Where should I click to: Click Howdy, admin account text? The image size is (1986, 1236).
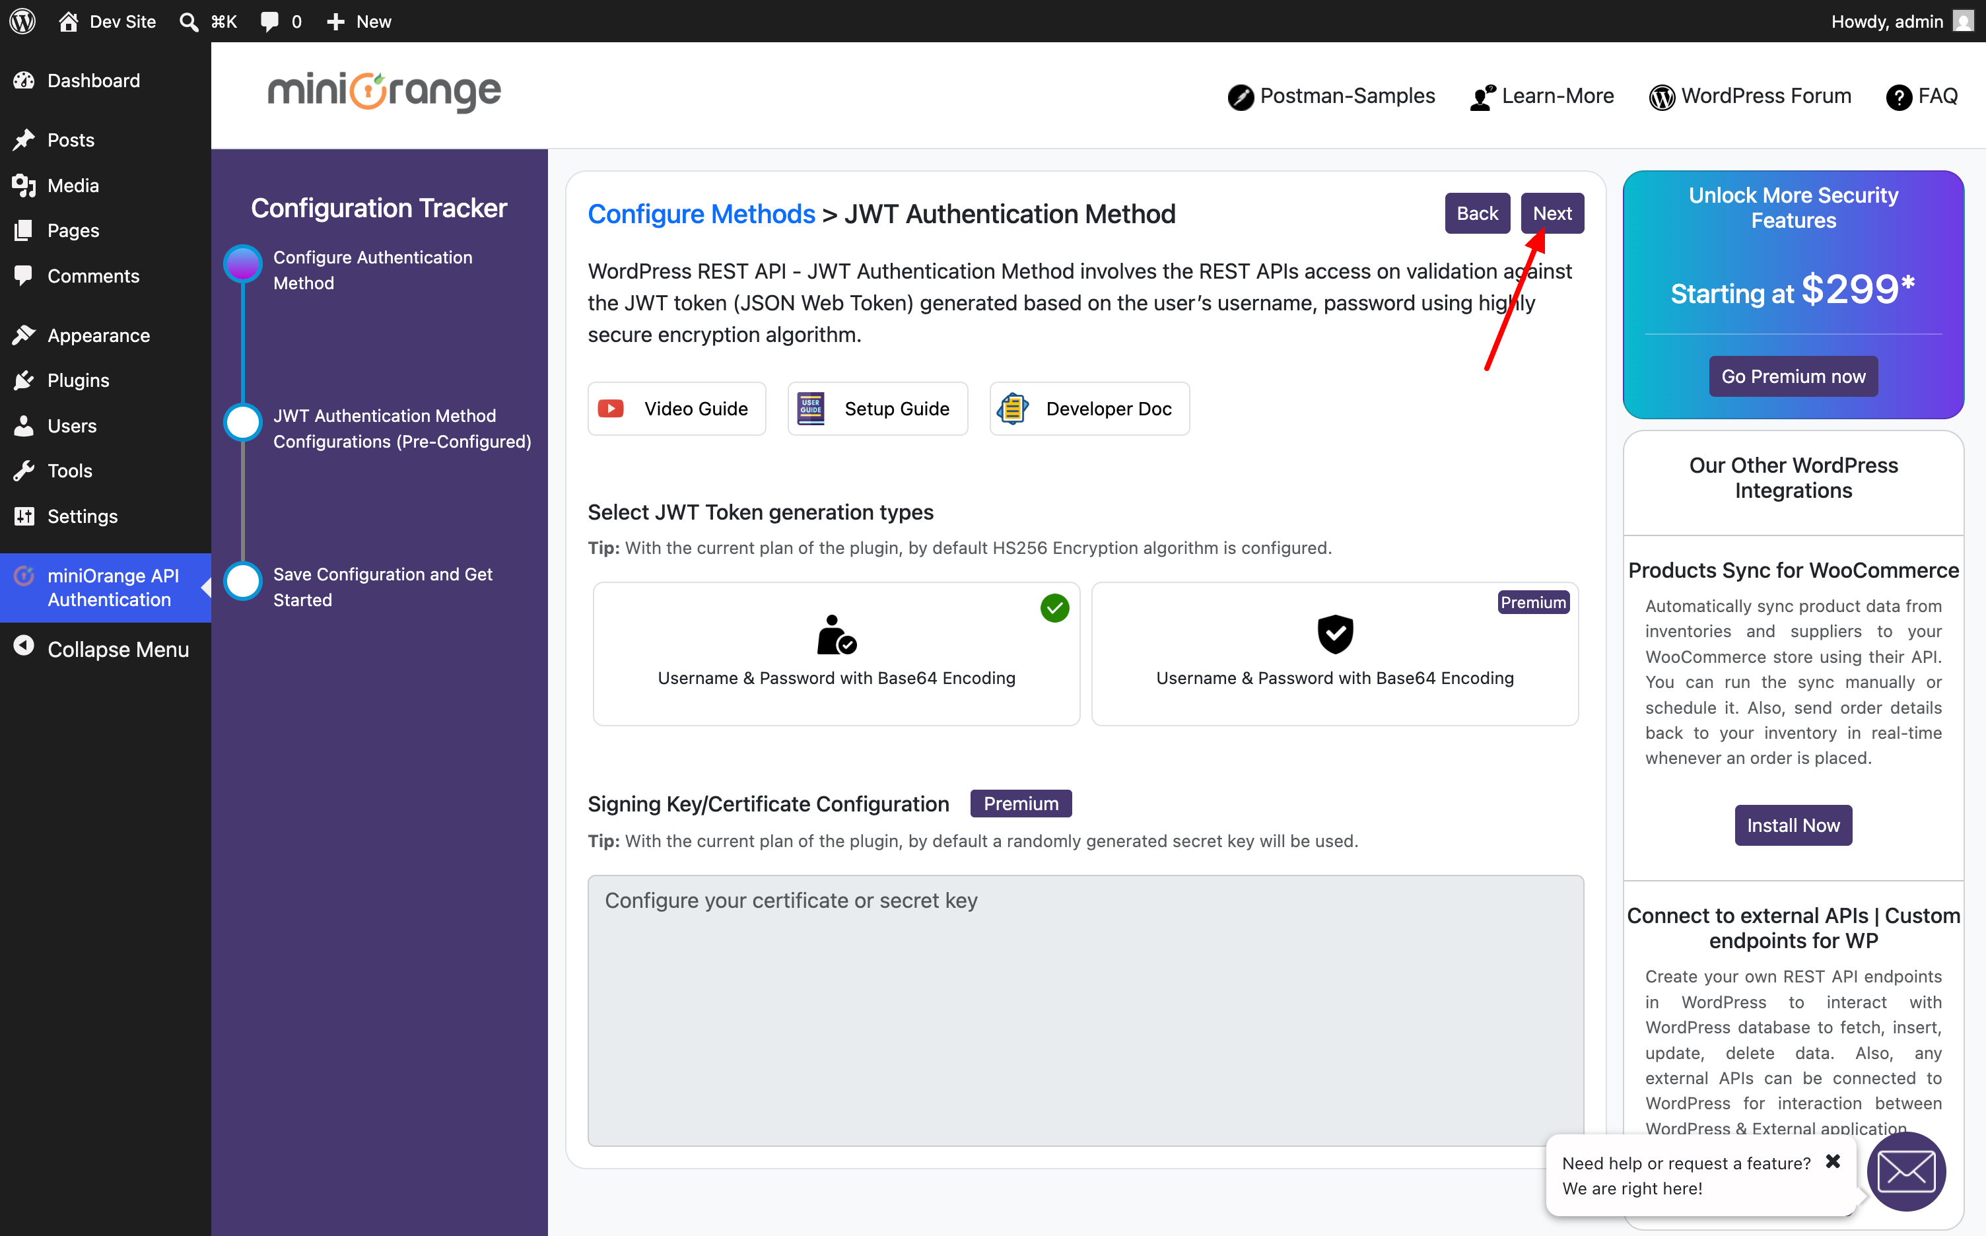click(1887, 21)
